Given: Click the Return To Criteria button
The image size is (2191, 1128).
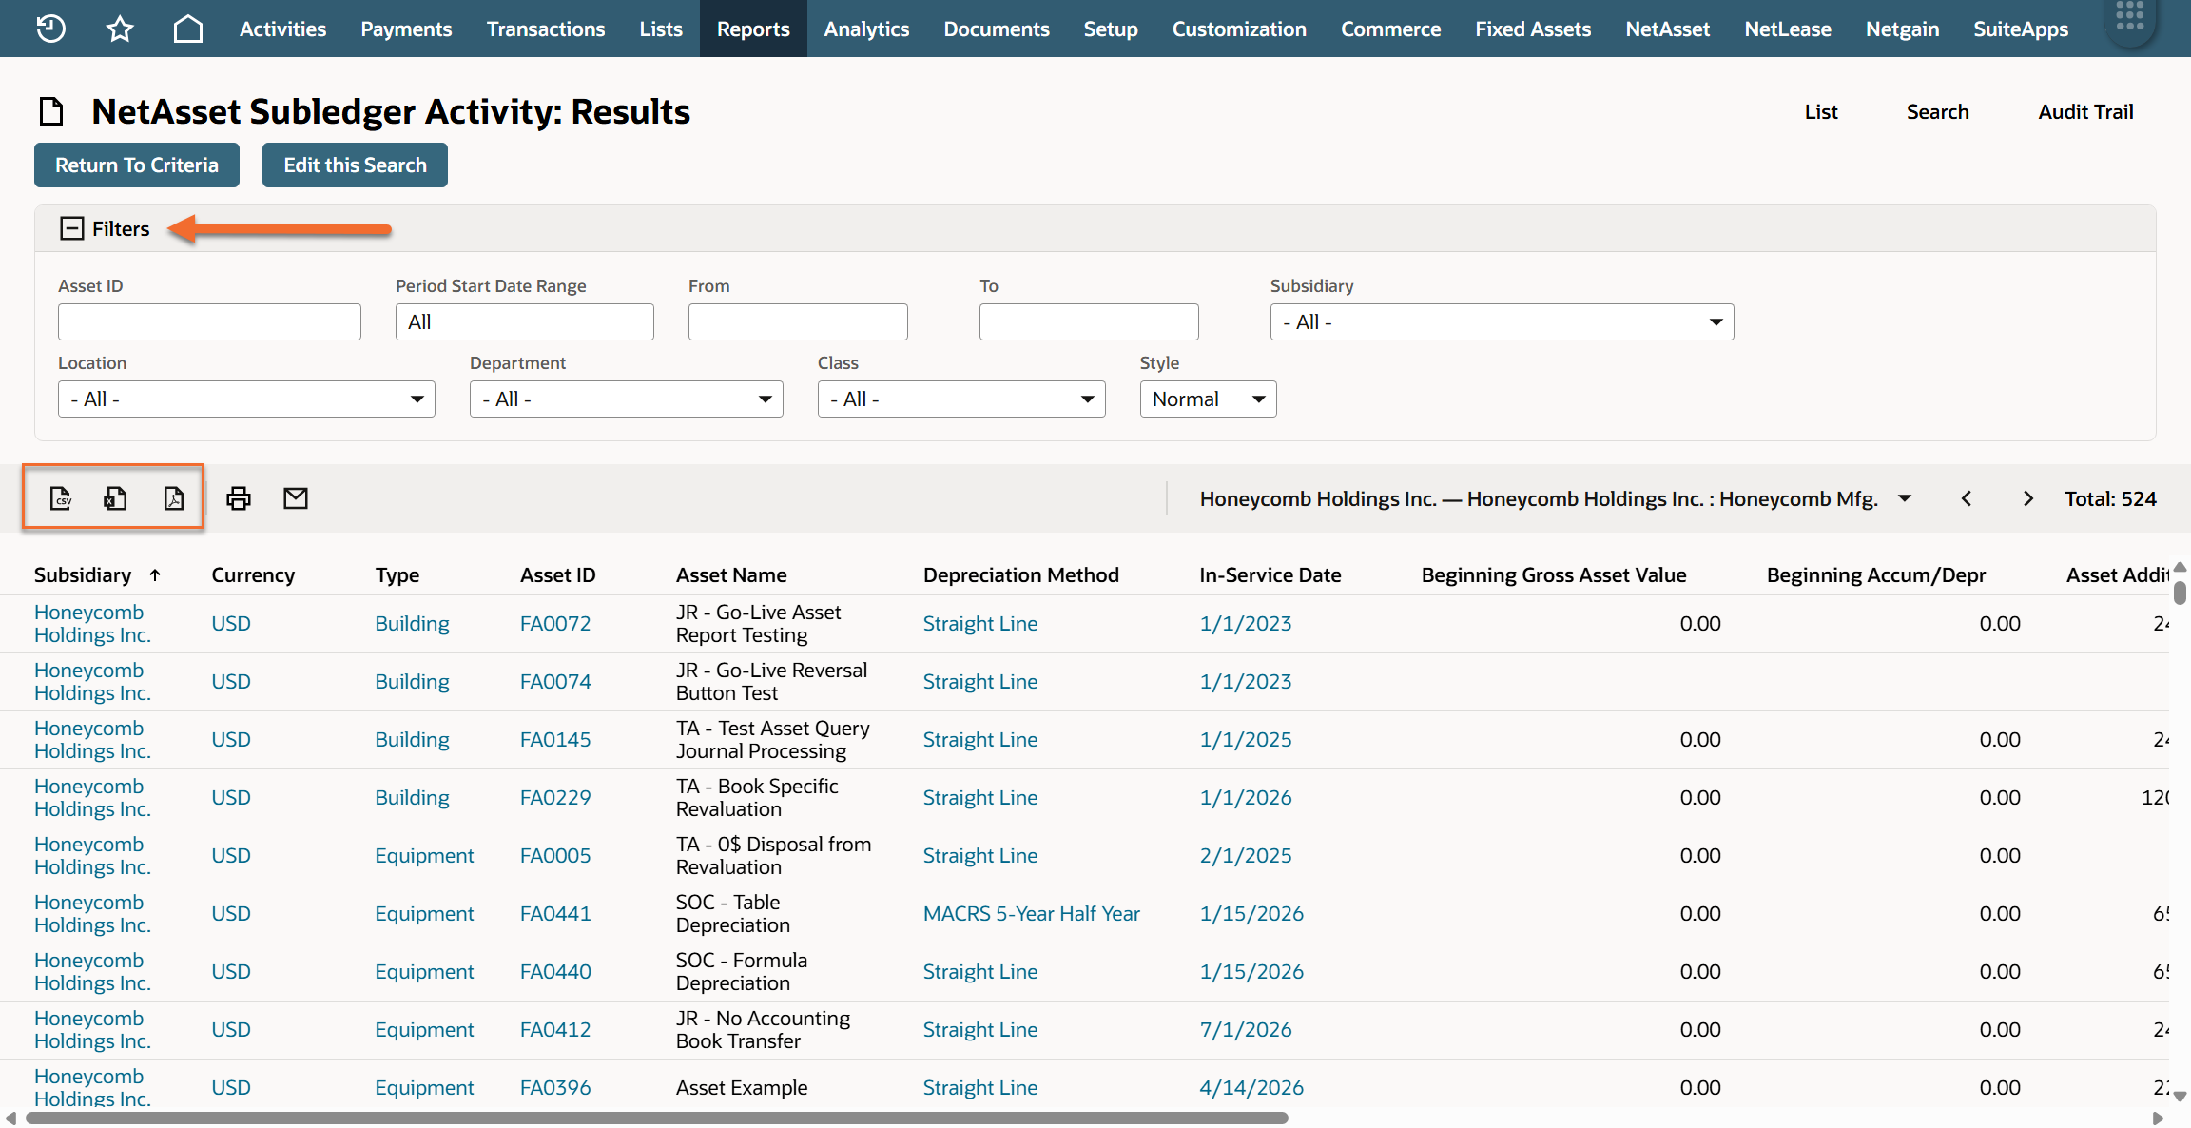Looking at the screenshot, I should [x=137, y=165].
